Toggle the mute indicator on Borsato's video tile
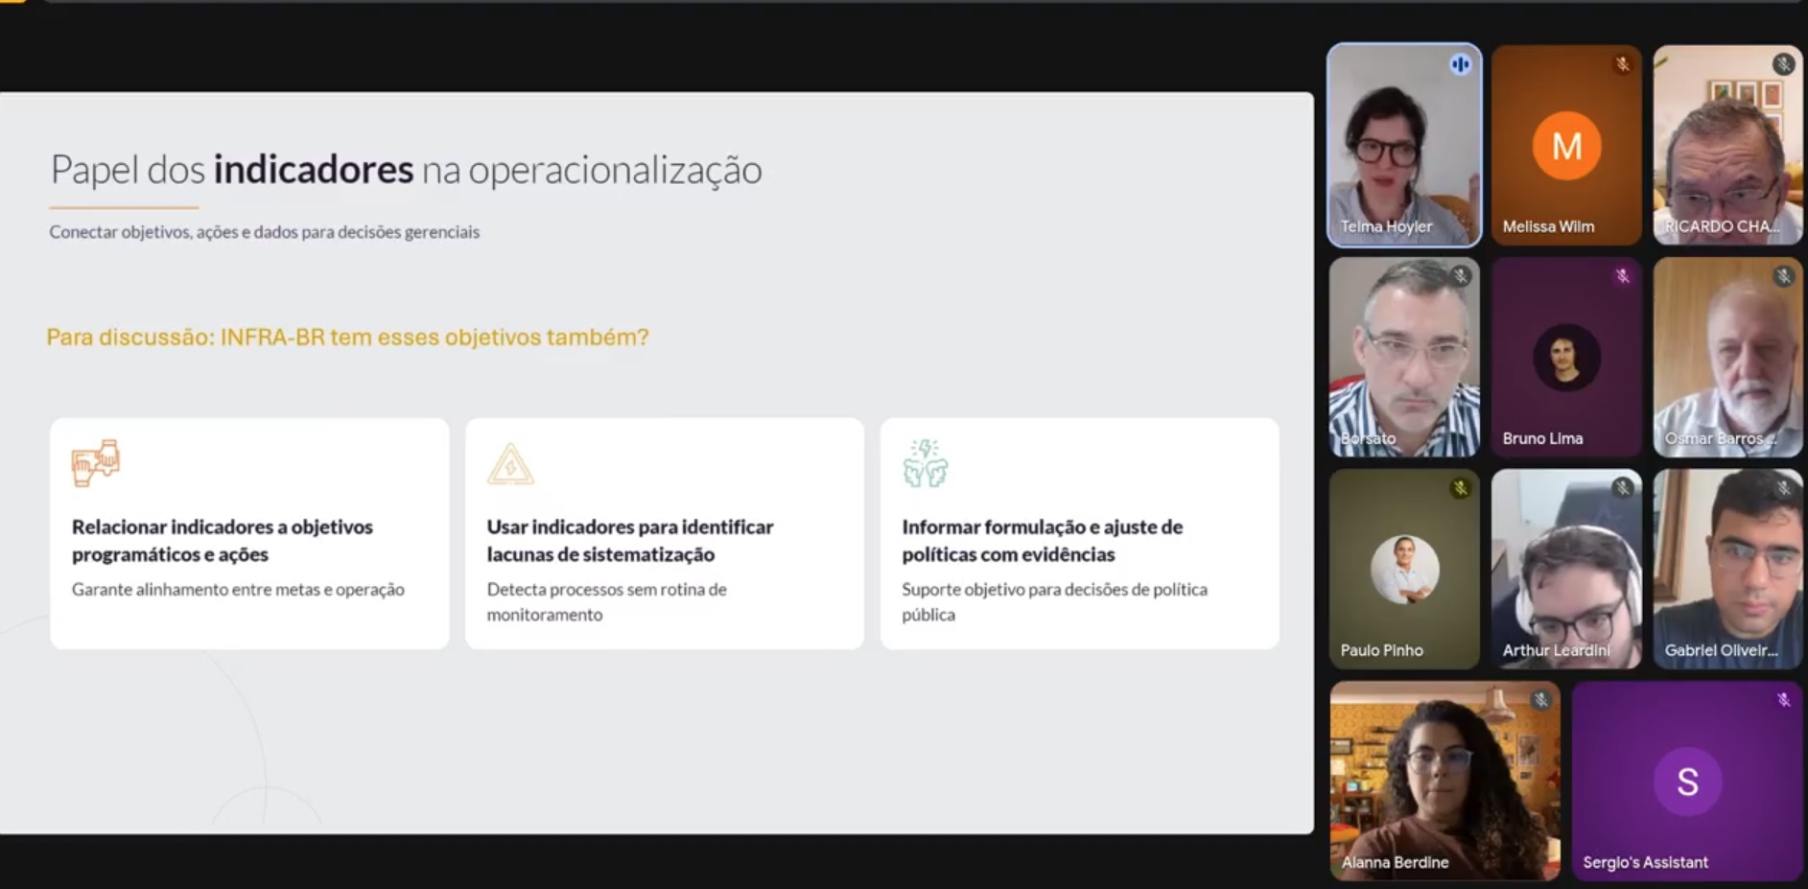Image resolution: width=1808 pixels, height=889 pixels. coord(1460,275)
